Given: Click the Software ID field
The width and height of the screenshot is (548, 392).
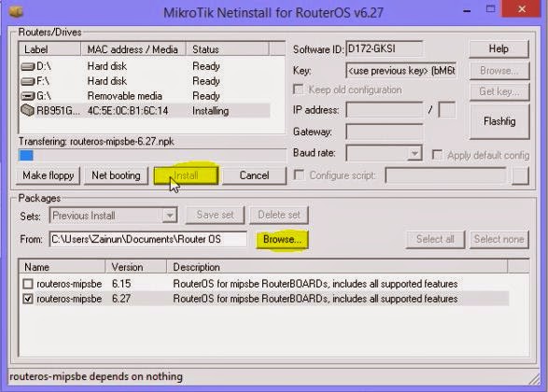Looking at the screenshot, I should (384, 49).
